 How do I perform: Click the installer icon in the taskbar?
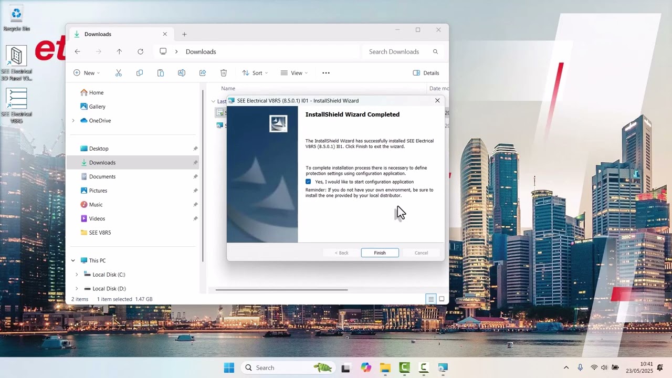(x=443, y=367)
